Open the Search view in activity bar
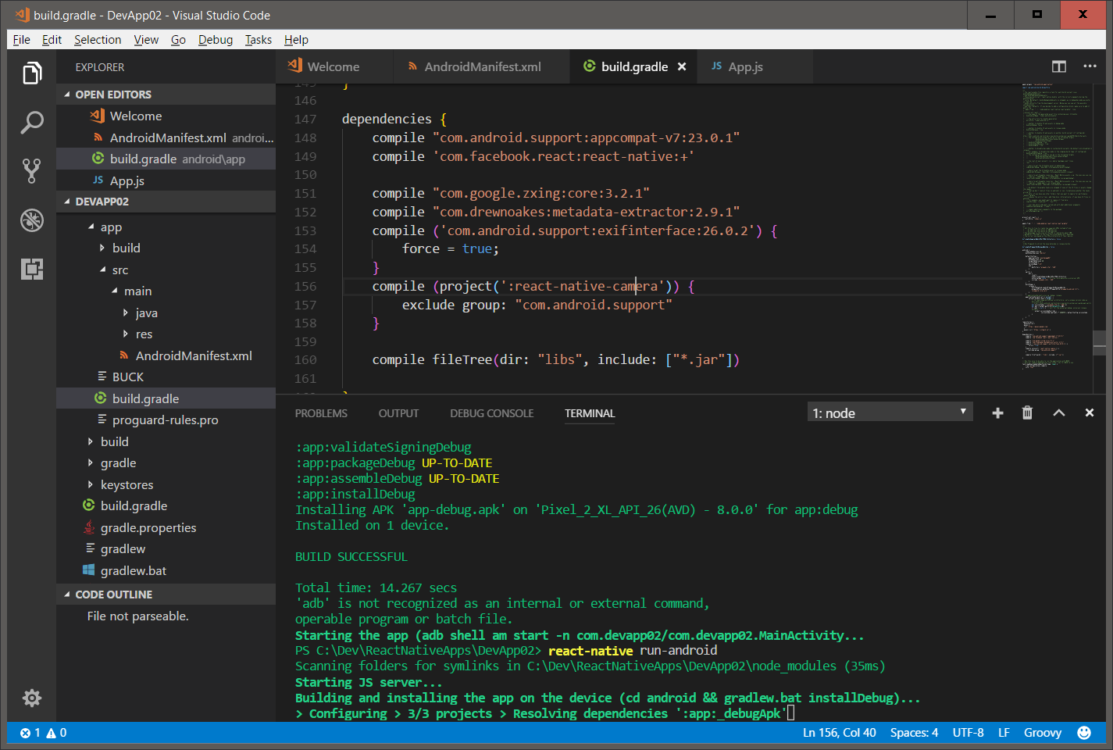The image size is (1113, 750). click(x=32, y=122)
